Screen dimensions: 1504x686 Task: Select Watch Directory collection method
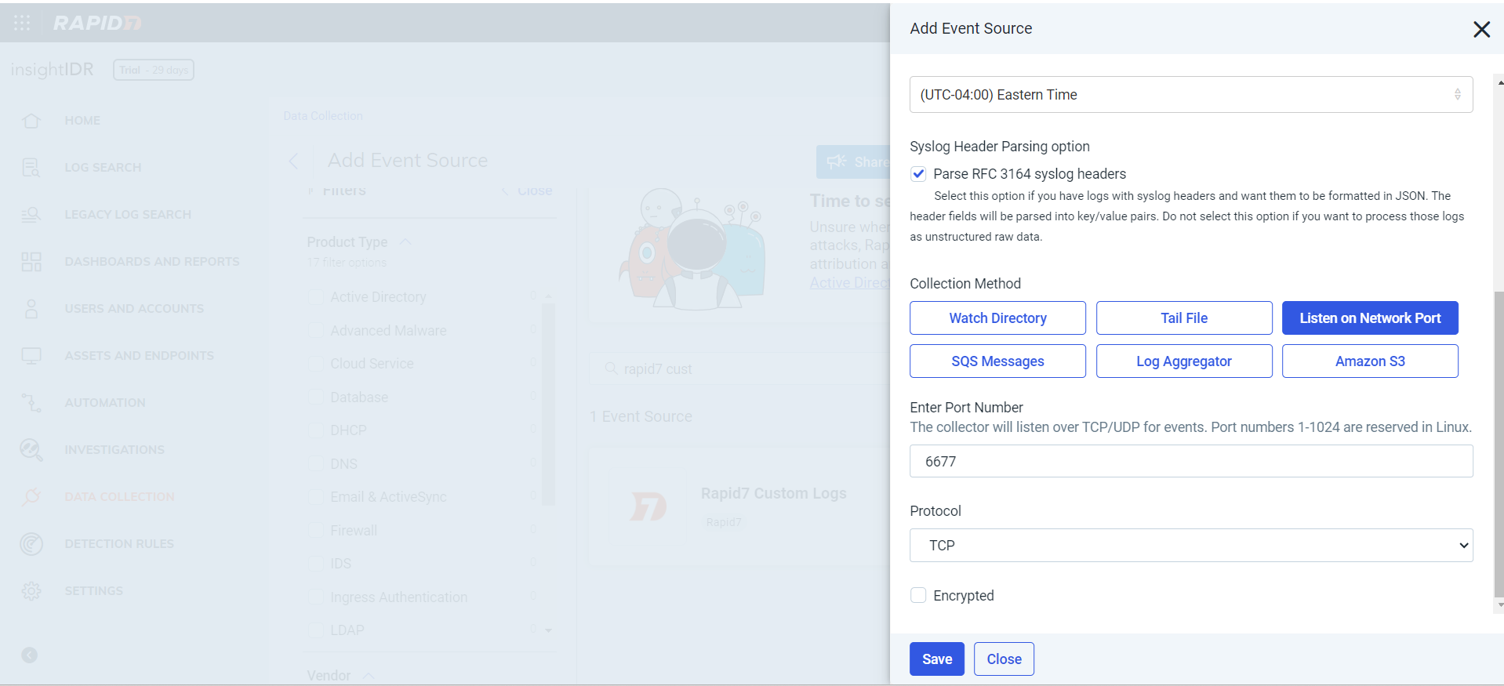tap(997, 318)
